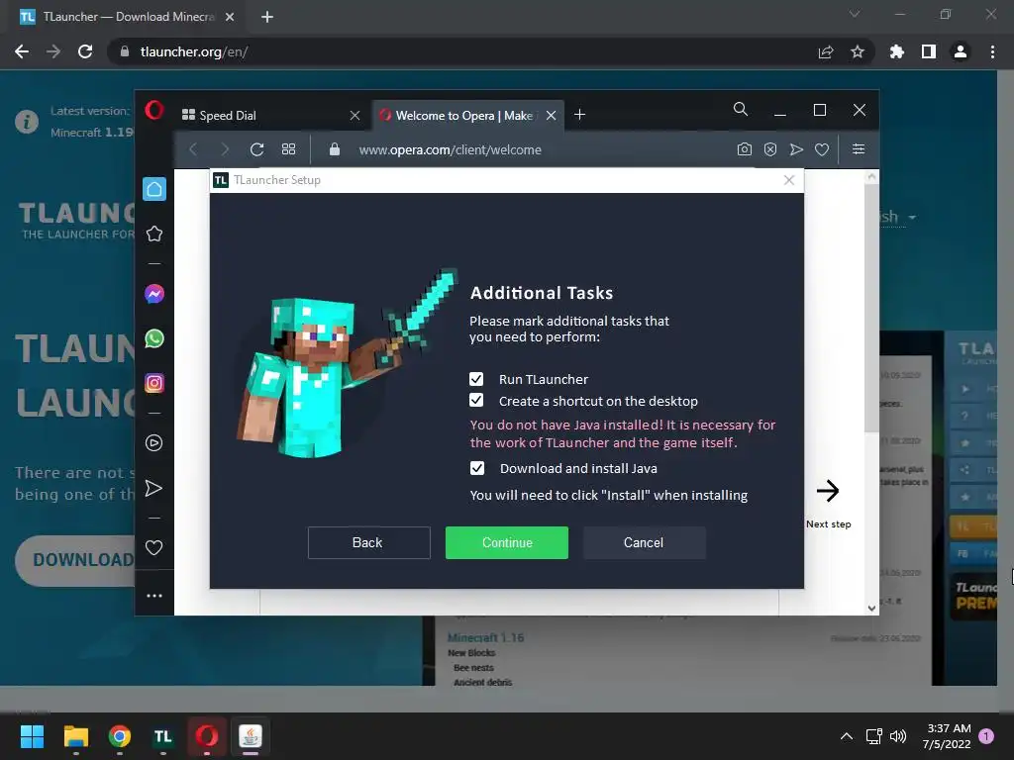The image size is (1014, 760).
Task: Open Opera's search tabs icon
Action: pos(741,109)
